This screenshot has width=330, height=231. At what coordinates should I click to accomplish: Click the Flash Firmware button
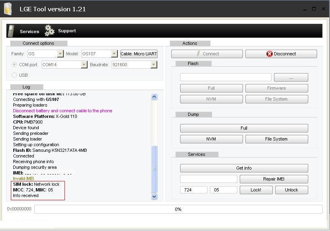(x=276, y=88)
